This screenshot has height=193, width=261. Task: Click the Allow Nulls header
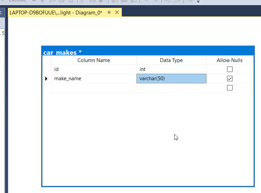[229, 60]
